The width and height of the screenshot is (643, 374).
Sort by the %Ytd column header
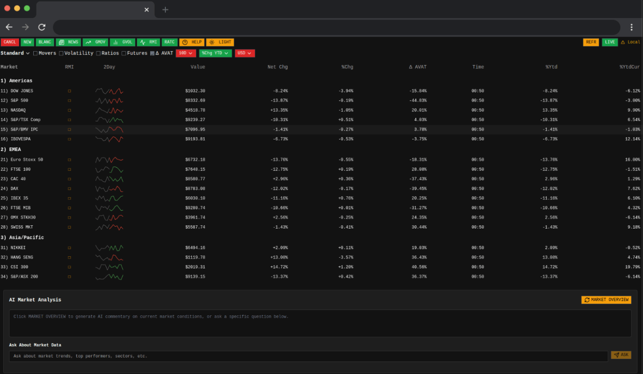(x=551, y=67)
